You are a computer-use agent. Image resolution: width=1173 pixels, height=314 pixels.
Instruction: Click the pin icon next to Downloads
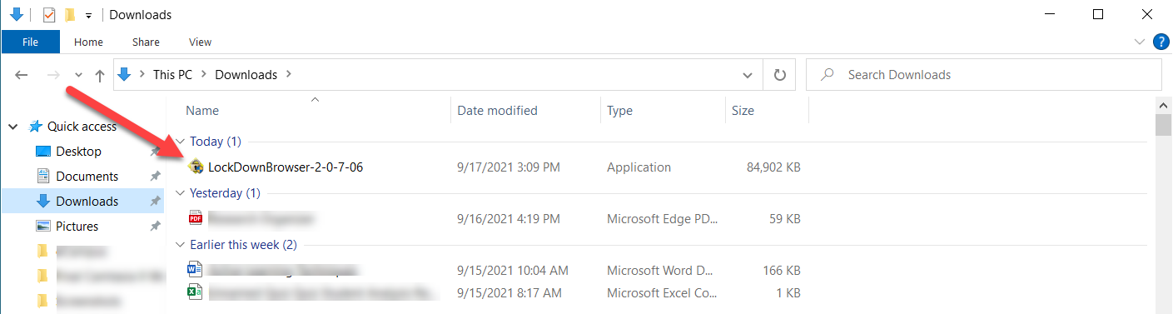[155, 202]
